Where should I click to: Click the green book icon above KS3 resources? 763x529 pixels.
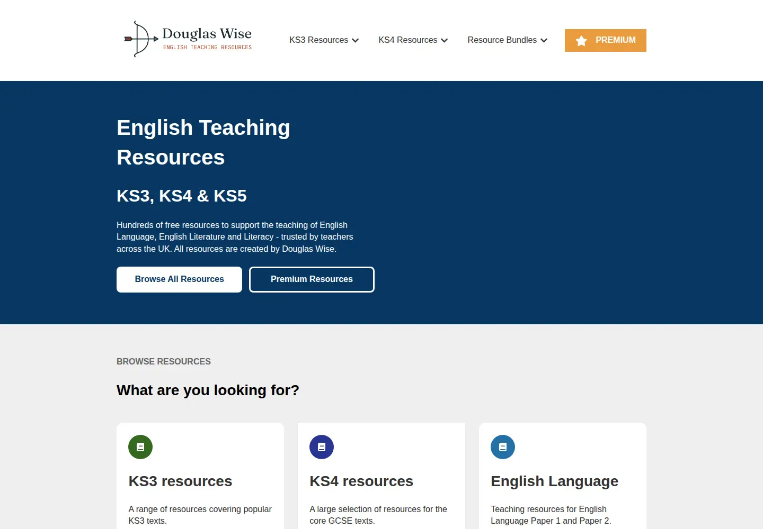pyautogui.click(x=140, y=447)
